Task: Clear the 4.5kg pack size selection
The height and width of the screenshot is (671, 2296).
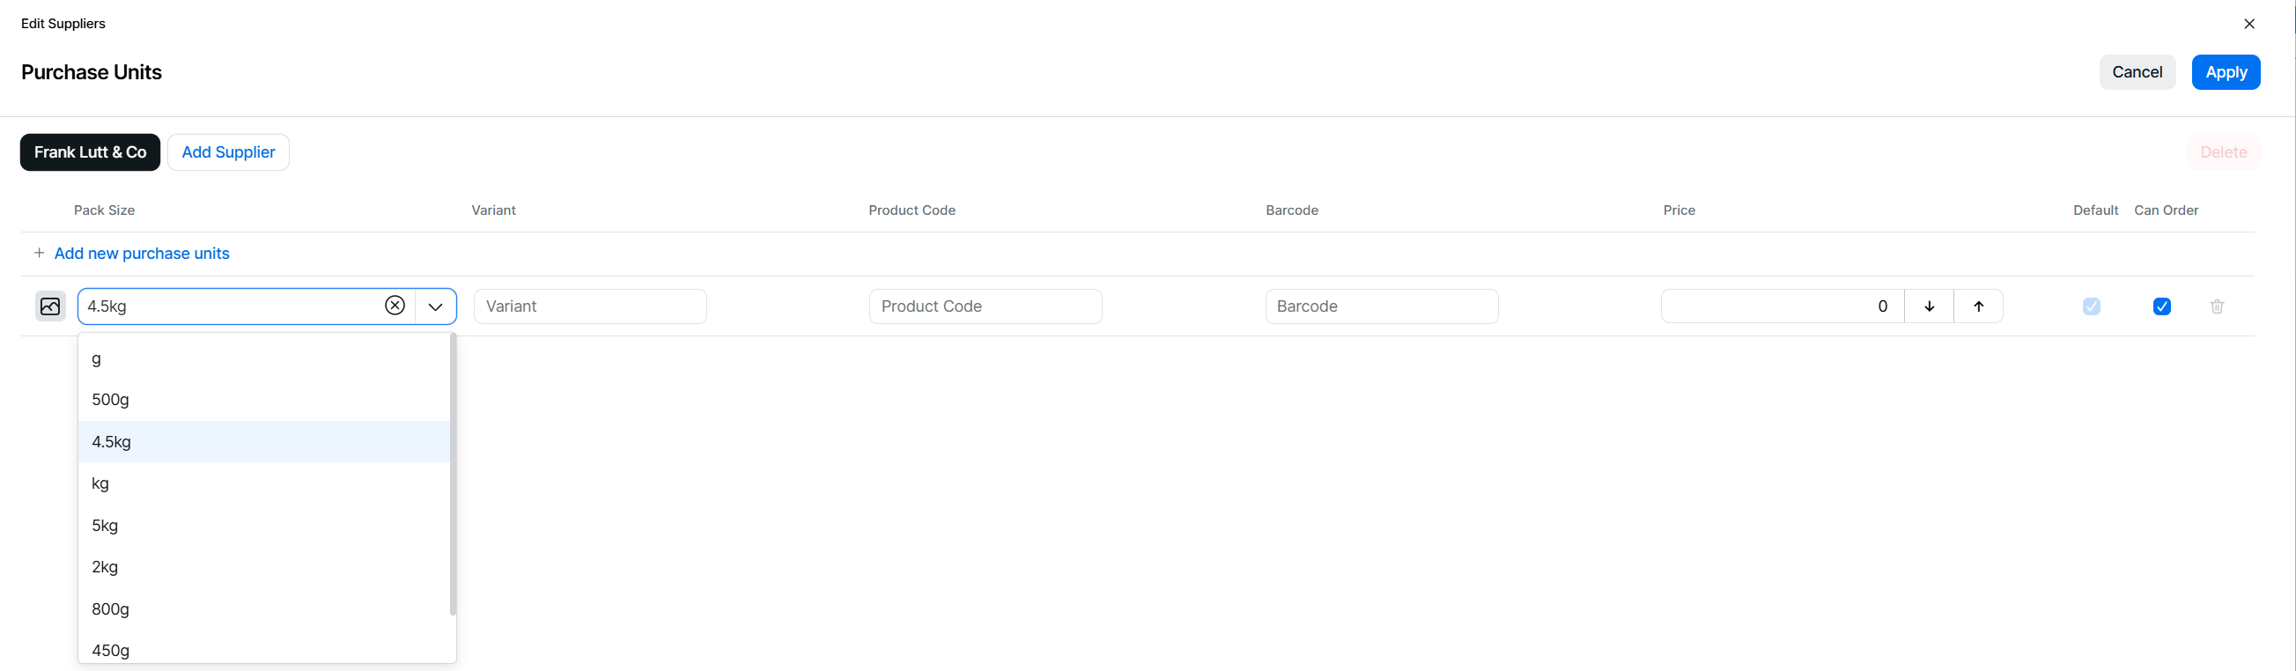Action: (x=395, y=306)
